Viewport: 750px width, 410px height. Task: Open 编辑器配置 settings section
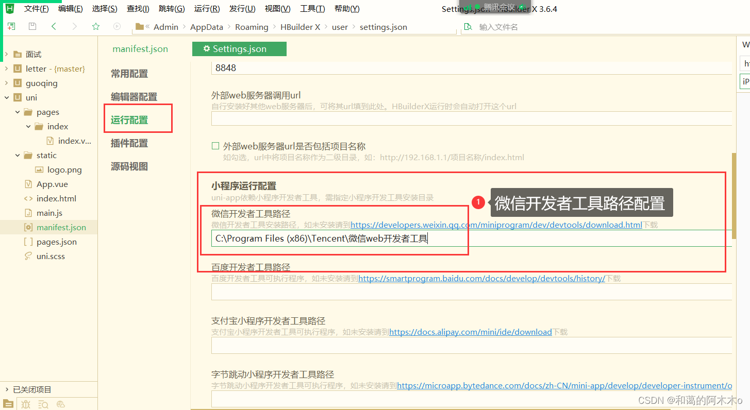pyautogui.click(x=134, y=96)
